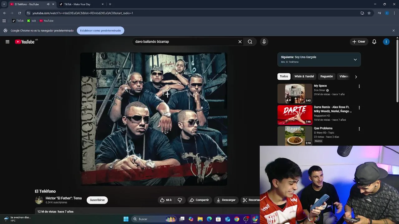Open the TikTok bookmark
The image size is (399, 224).
pos(18,21)
